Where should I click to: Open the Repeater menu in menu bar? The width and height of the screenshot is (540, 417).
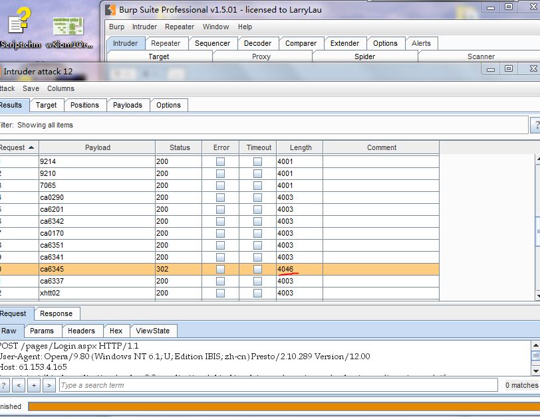(180, 27)
